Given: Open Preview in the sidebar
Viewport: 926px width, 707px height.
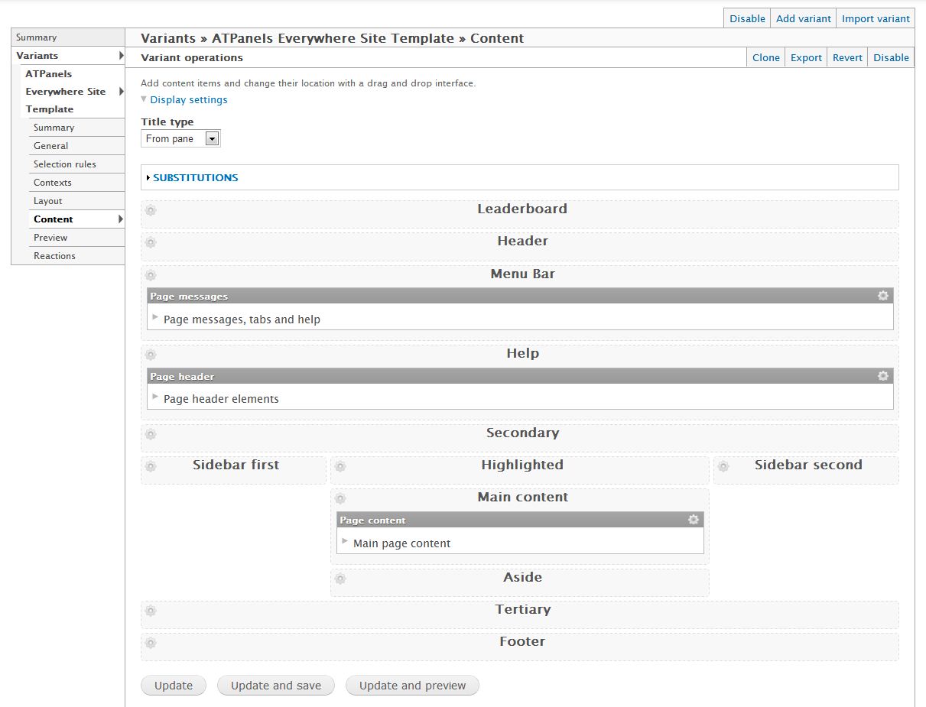Looking at the screenshot, I should pos(76,238).
